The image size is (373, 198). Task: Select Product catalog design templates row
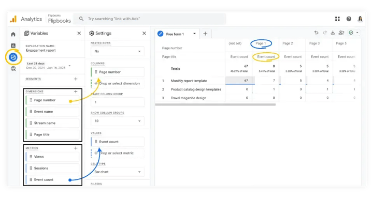point(196,89)
